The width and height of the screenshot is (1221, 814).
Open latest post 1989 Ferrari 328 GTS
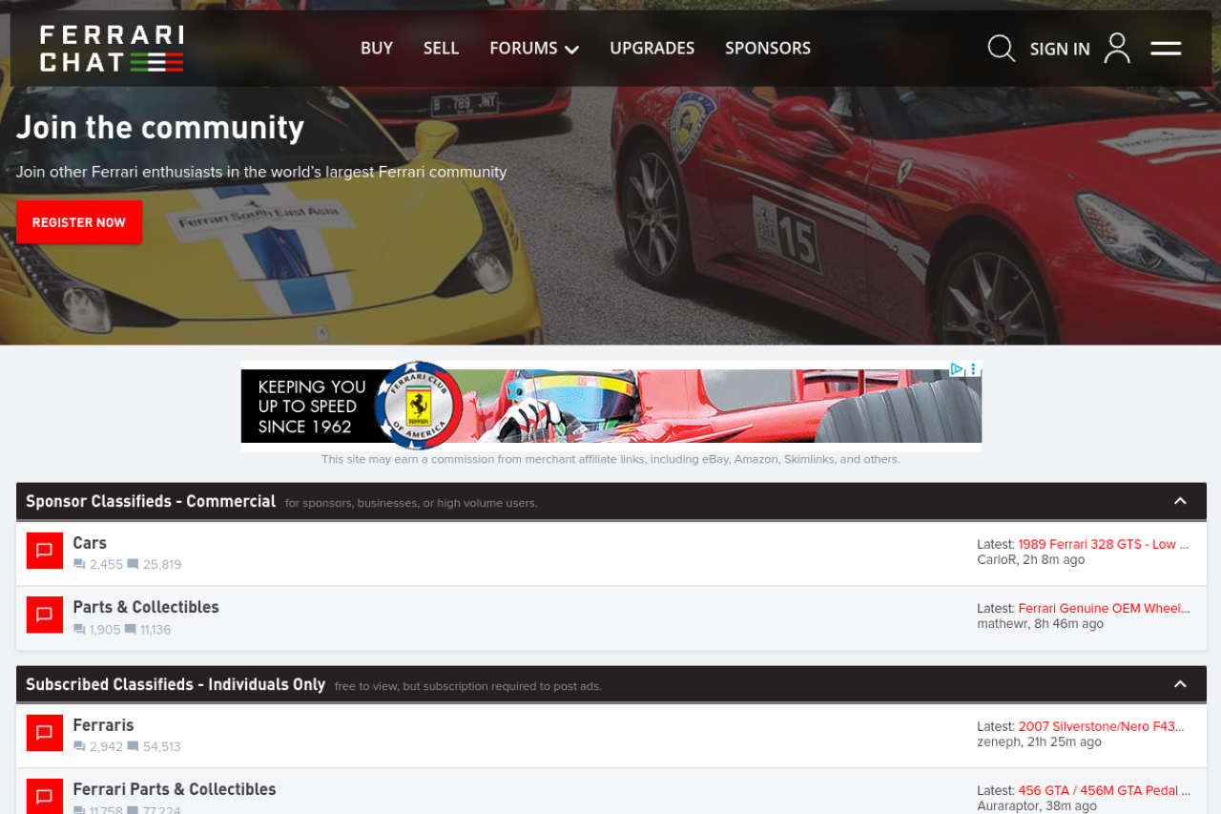[1103, 544]
